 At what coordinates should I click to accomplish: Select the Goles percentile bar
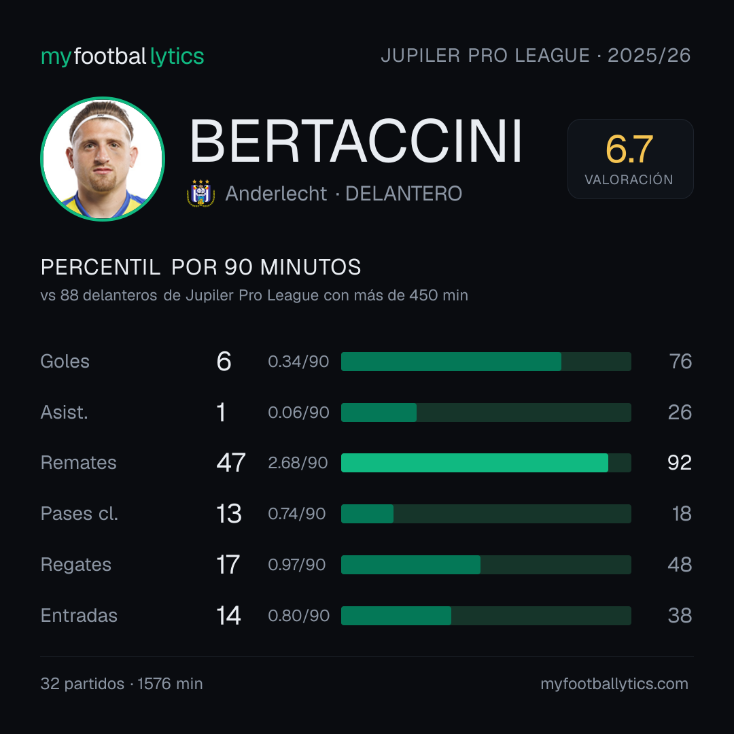(x=486, y=362)
